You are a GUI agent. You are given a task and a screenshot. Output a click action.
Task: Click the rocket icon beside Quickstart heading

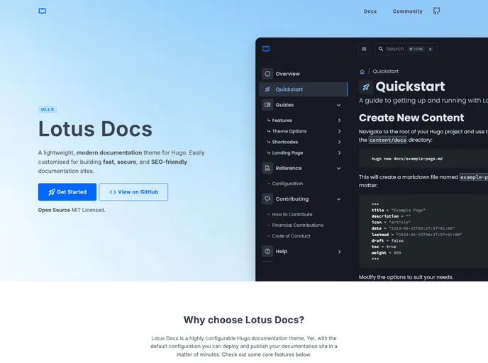point(366,86)
